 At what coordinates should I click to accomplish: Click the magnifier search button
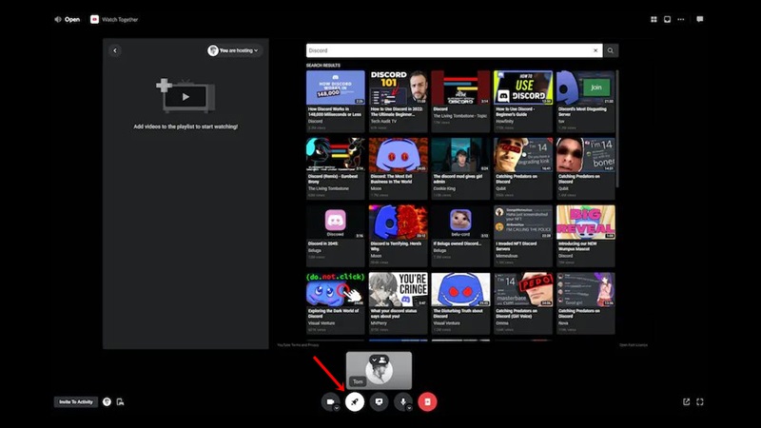click(x=611, y=50)
